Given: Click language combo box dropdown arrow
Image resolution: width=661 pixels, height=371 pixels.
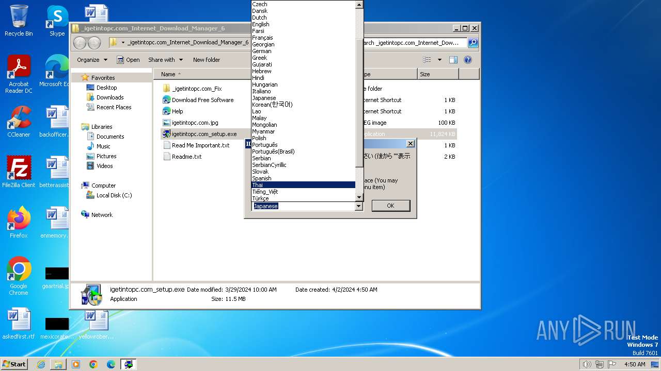Looking at the screenshot, I should point(359,206).
